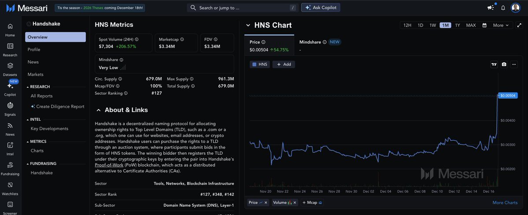Open Copilot in the sidebar
The height and width of the screenshot is (215, 528).
point(10,89)
